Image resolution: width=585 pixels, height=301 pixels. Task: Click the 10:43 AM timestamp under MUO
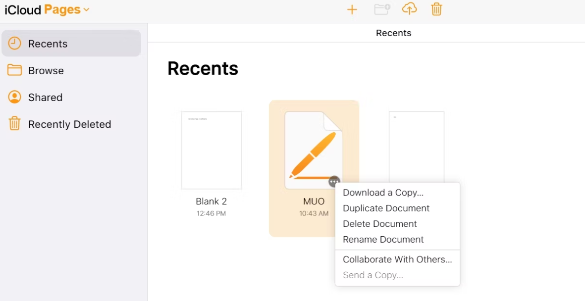(x=314, y=214)
